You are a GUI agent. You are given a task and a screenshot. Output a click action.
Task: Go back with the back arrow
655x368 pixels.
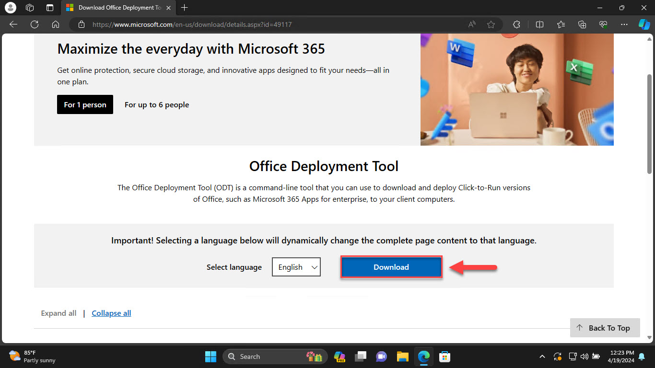tap(13, 24)
